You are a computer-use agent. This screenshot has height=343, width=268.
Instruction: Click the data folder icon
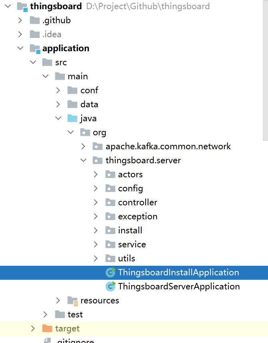tap(72, 104)
